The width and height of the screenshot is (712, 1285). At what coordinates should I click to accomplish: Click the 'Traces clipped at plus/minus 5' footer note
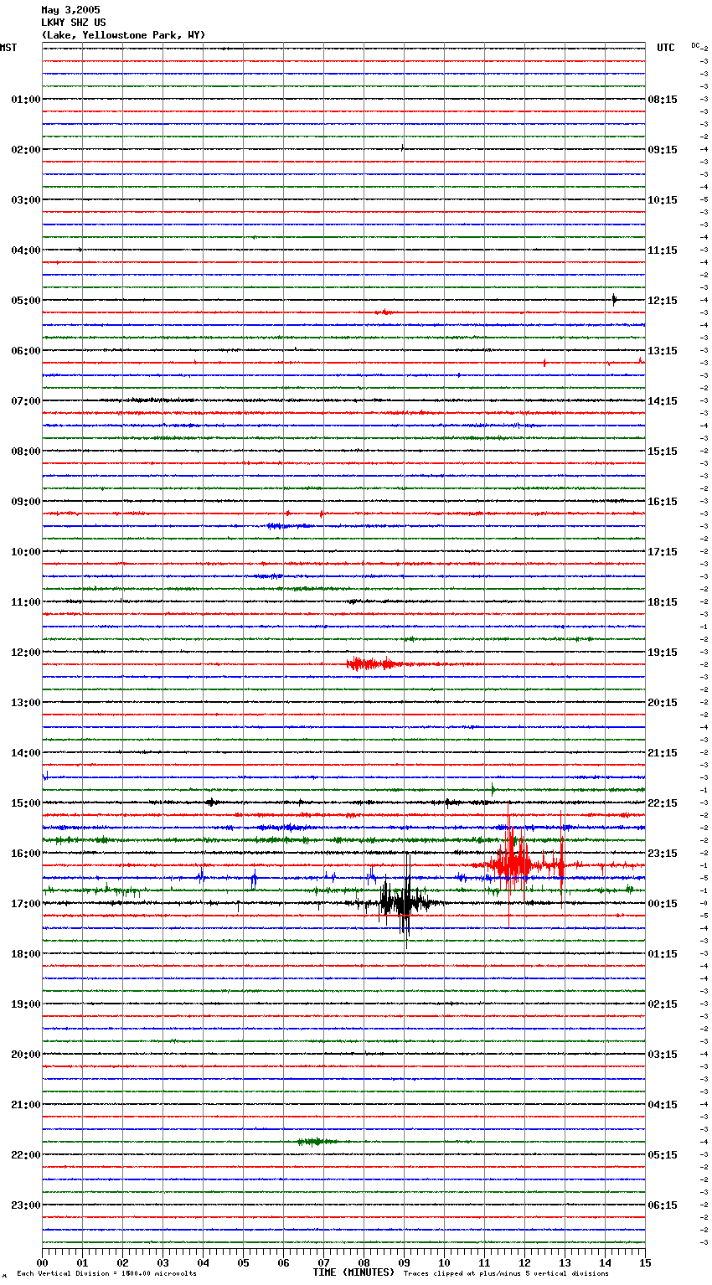[506, 1273]
